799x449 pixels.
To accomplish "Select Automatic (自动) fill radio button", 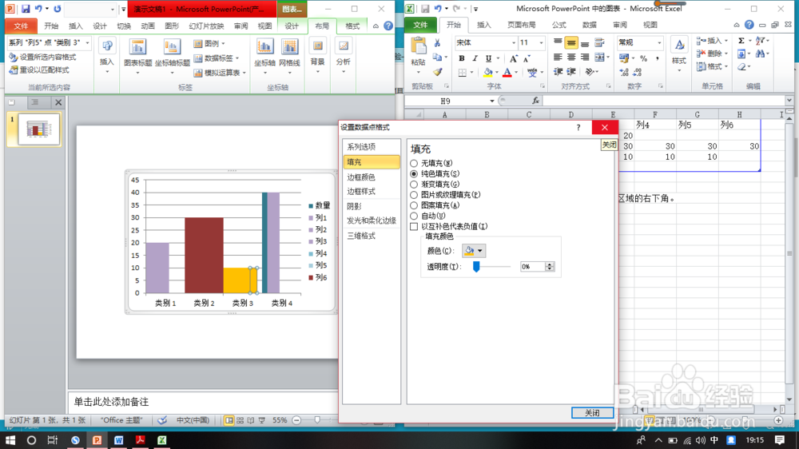I will (x=414, y=216).
